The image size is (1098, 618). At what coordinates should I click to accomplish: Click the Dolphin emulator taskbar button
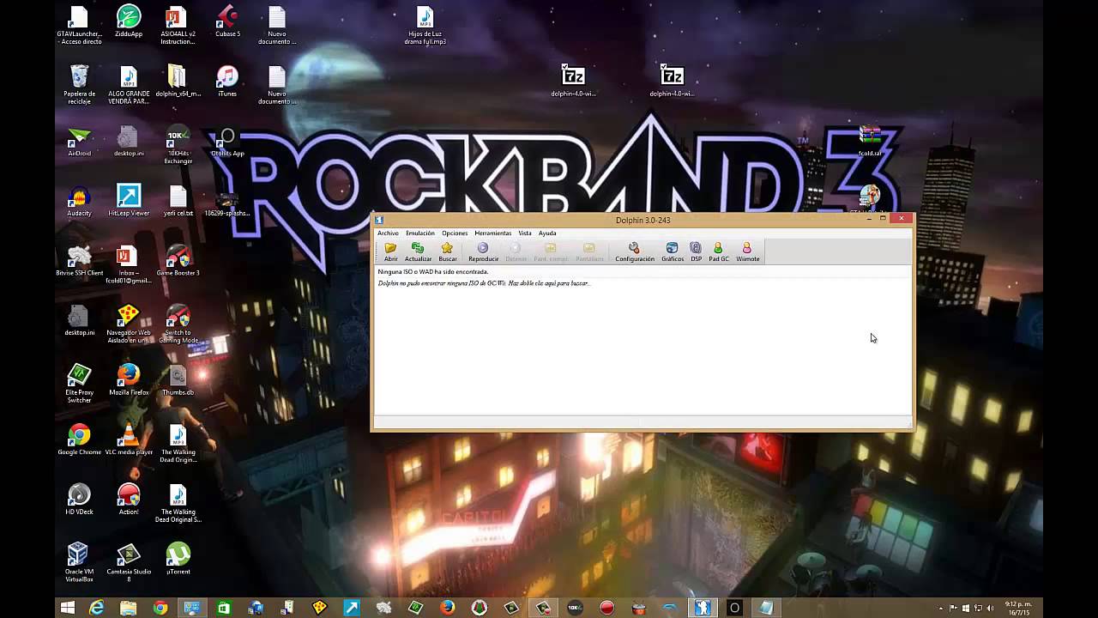point(703,608)
